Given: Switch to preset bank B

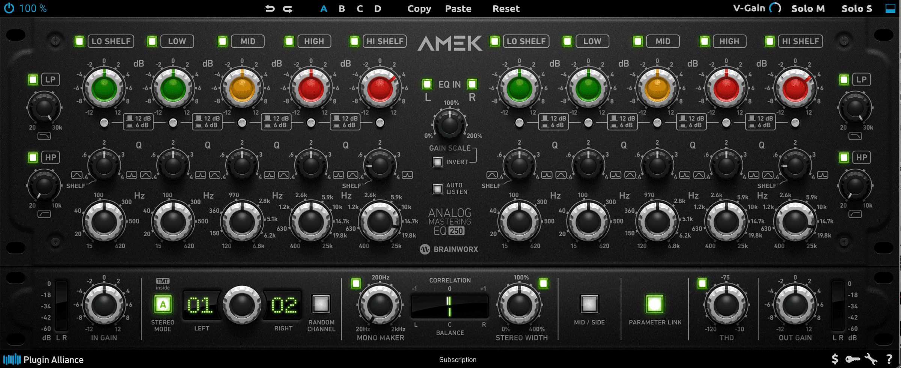Looking at the screenshot, I should [x=342, y=9].
